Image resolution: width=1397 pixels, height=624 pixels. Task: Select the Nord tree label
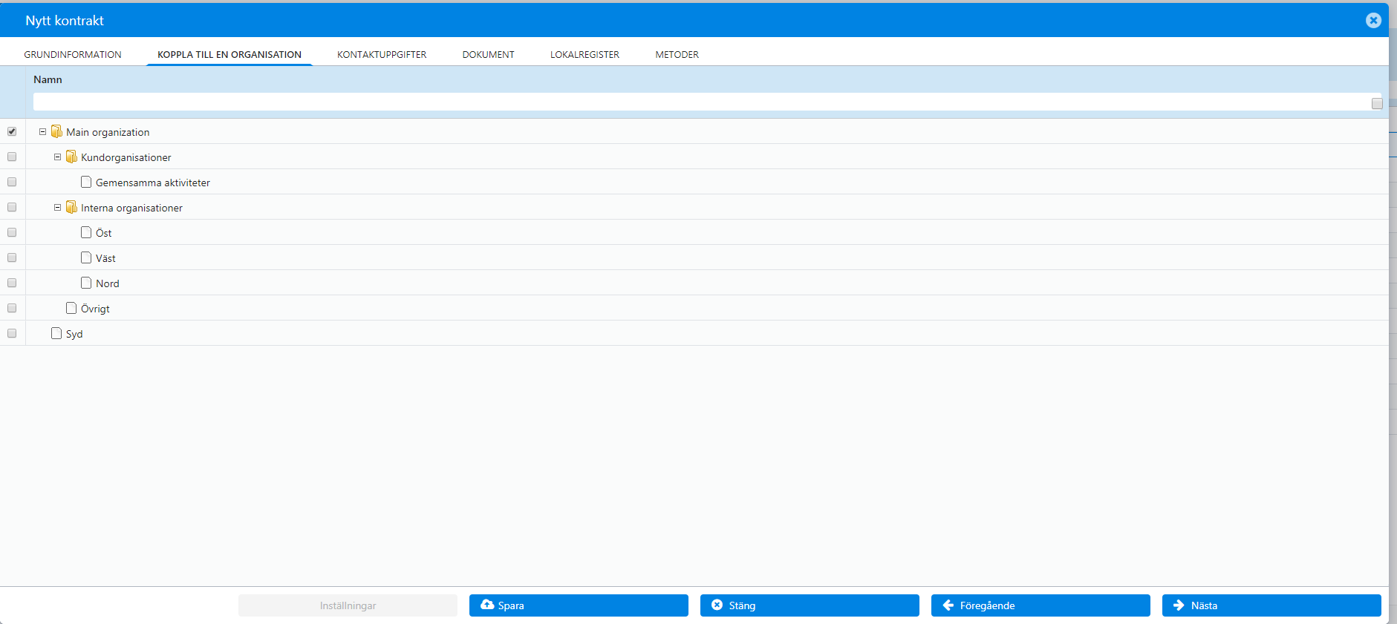point(108,283)
